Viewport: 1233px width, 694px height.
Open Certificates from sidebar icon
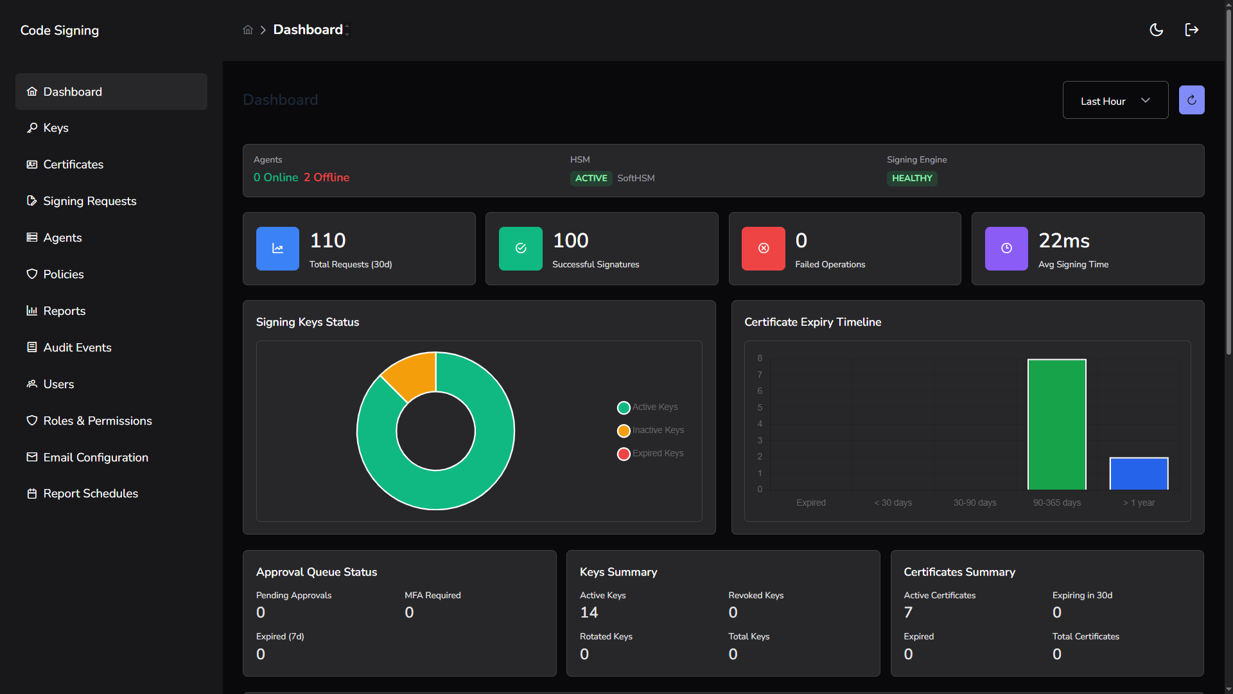(x=32, y=165)
